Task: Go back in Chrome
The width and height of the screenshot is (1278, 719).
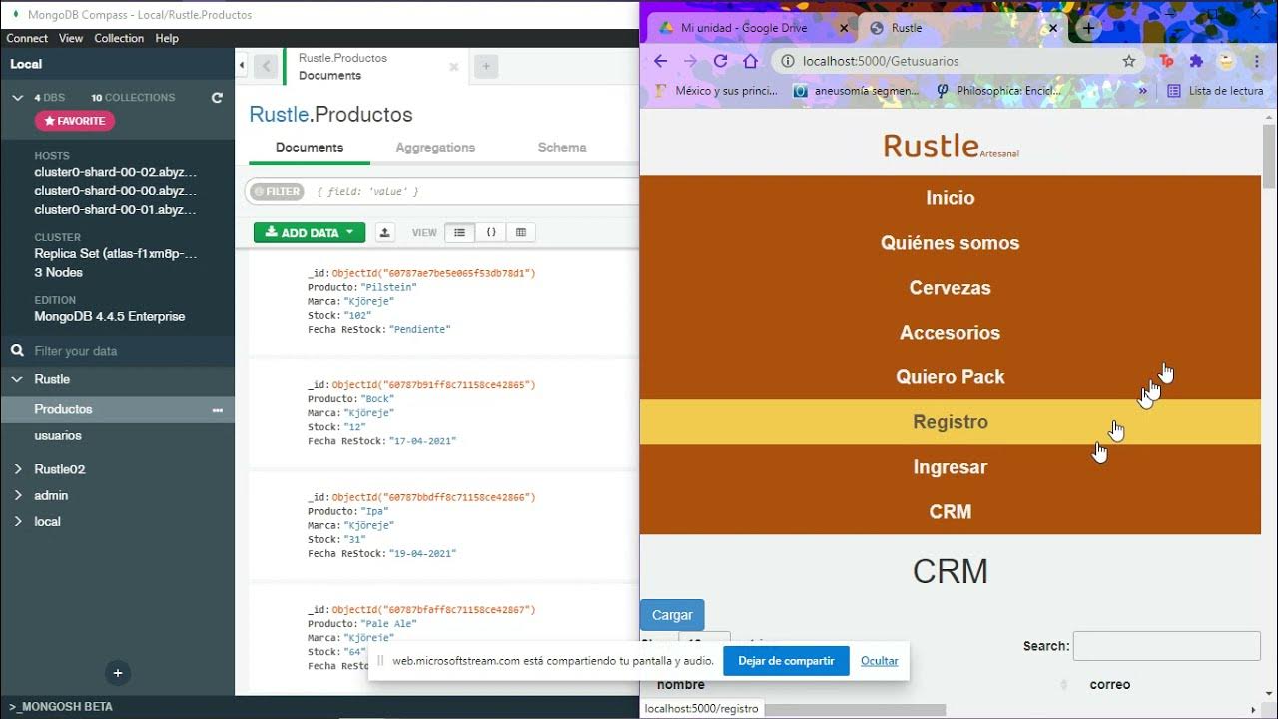Action: [660, 61]
